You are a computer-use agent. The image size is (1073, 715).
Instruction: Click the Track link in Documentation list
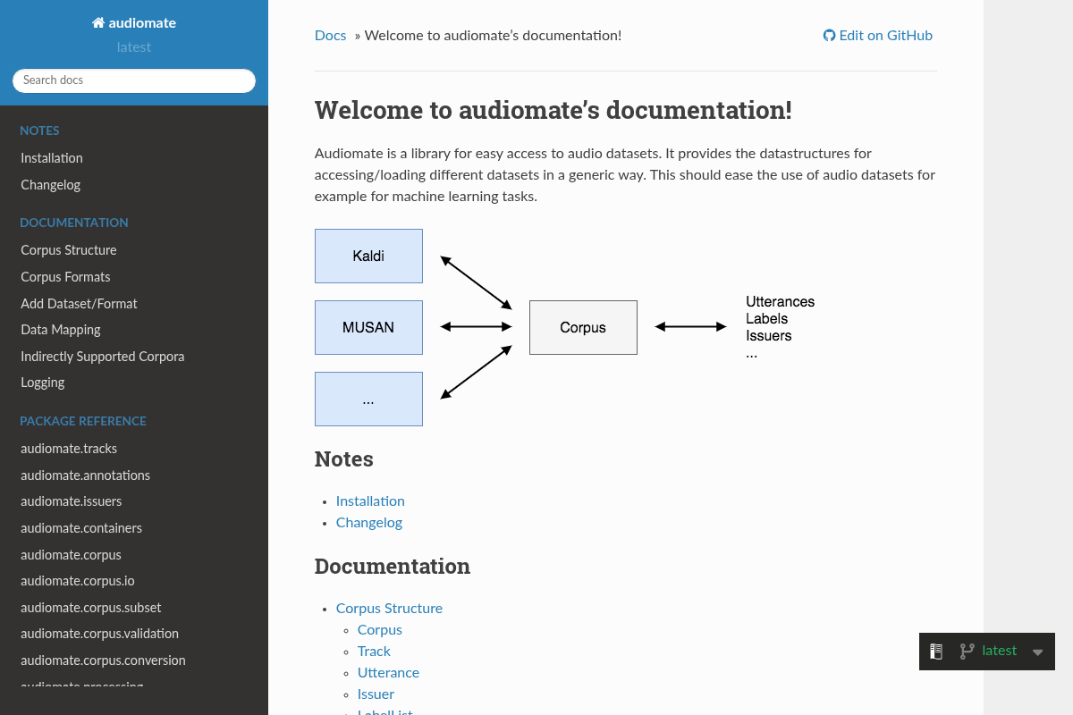374,652
